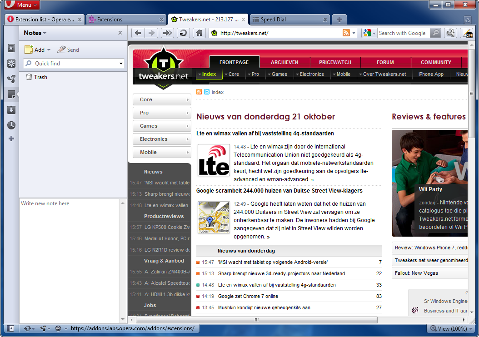
Task: Click the Quick find input field
Action: (73, 64)
